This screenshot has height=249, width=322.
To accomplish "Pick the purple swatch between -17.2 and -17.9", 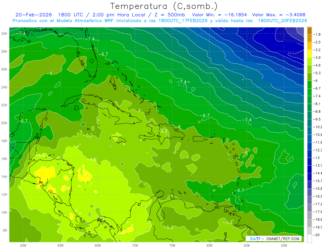I will click(x=309, y=208).
